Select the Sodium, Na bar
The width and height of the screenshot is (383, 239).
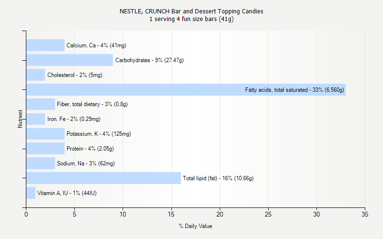[x=41, y=163]
